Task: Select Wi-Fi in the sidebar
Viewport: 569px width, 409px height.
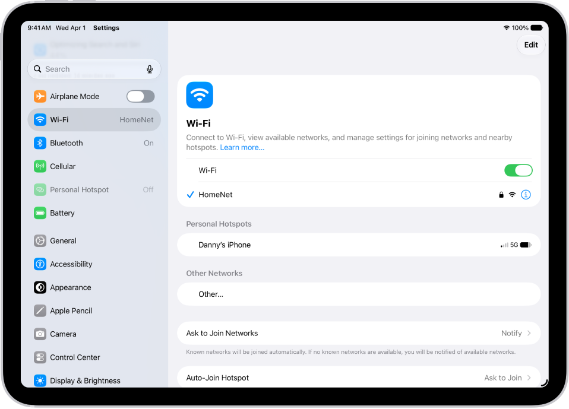Action: pos(94,120)
